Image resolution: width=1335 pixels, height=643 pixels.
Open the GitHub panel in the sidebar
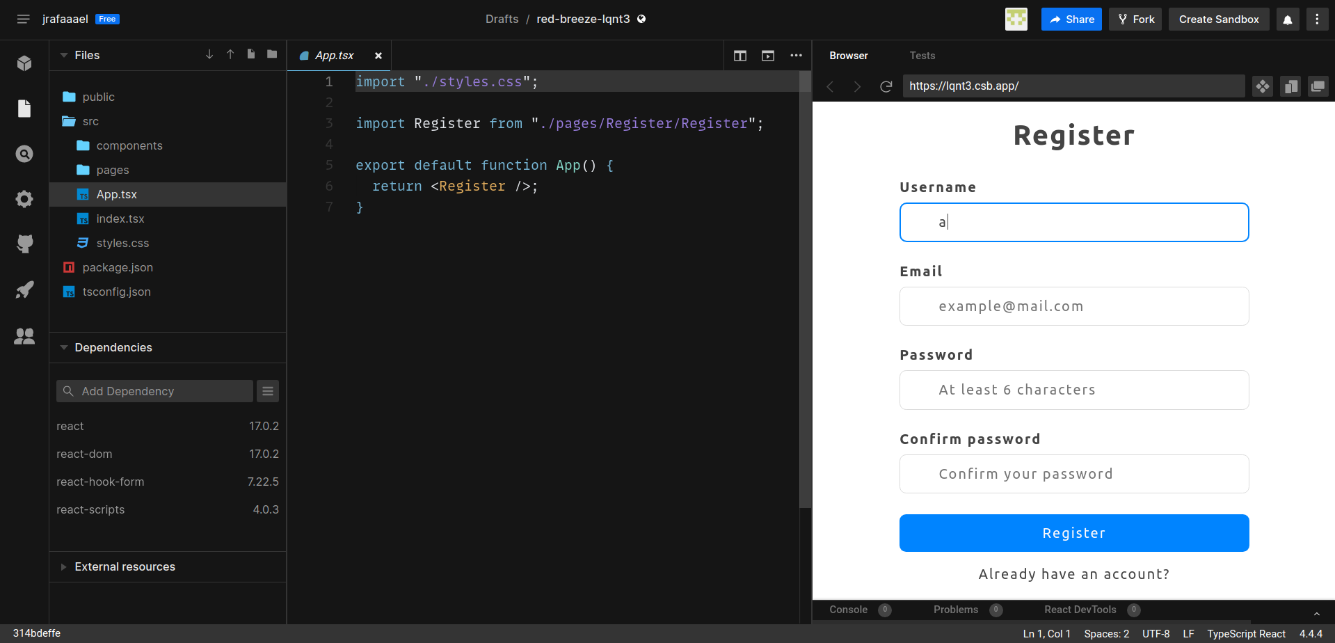tap(24, 244)
